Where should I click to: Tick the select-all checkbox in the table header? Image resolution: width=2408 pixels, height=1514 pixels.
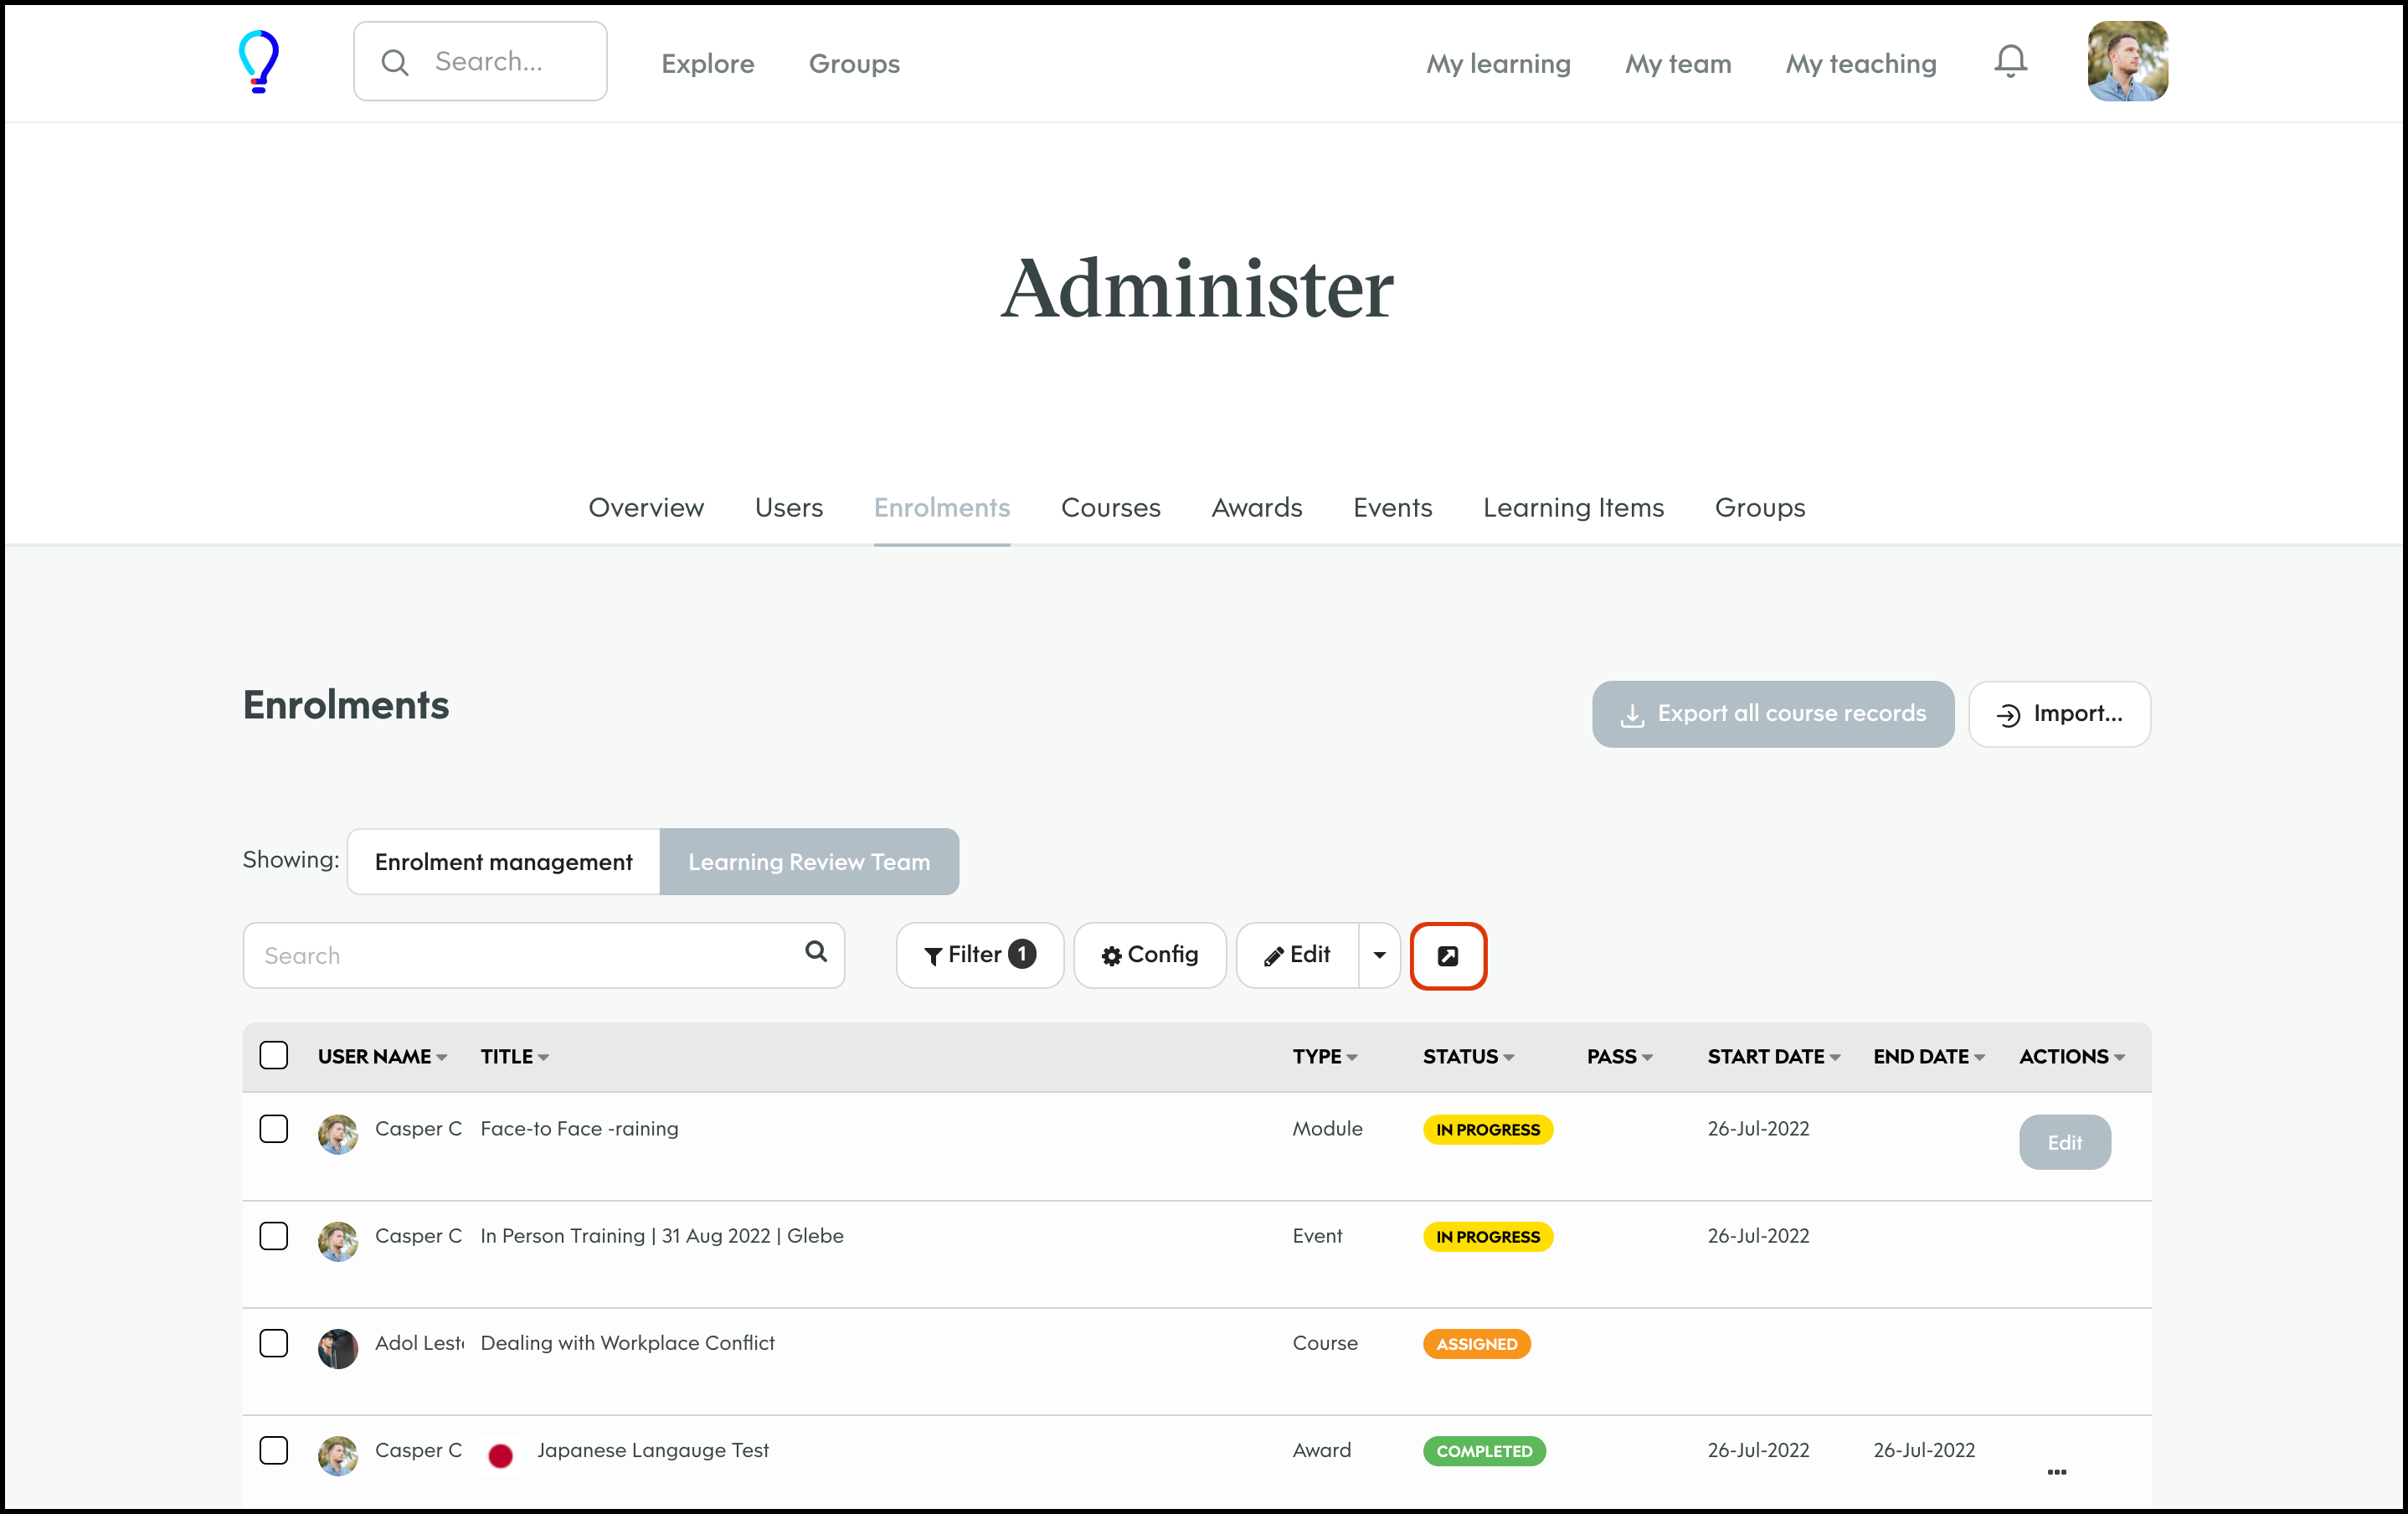(x=273, y=1056)
